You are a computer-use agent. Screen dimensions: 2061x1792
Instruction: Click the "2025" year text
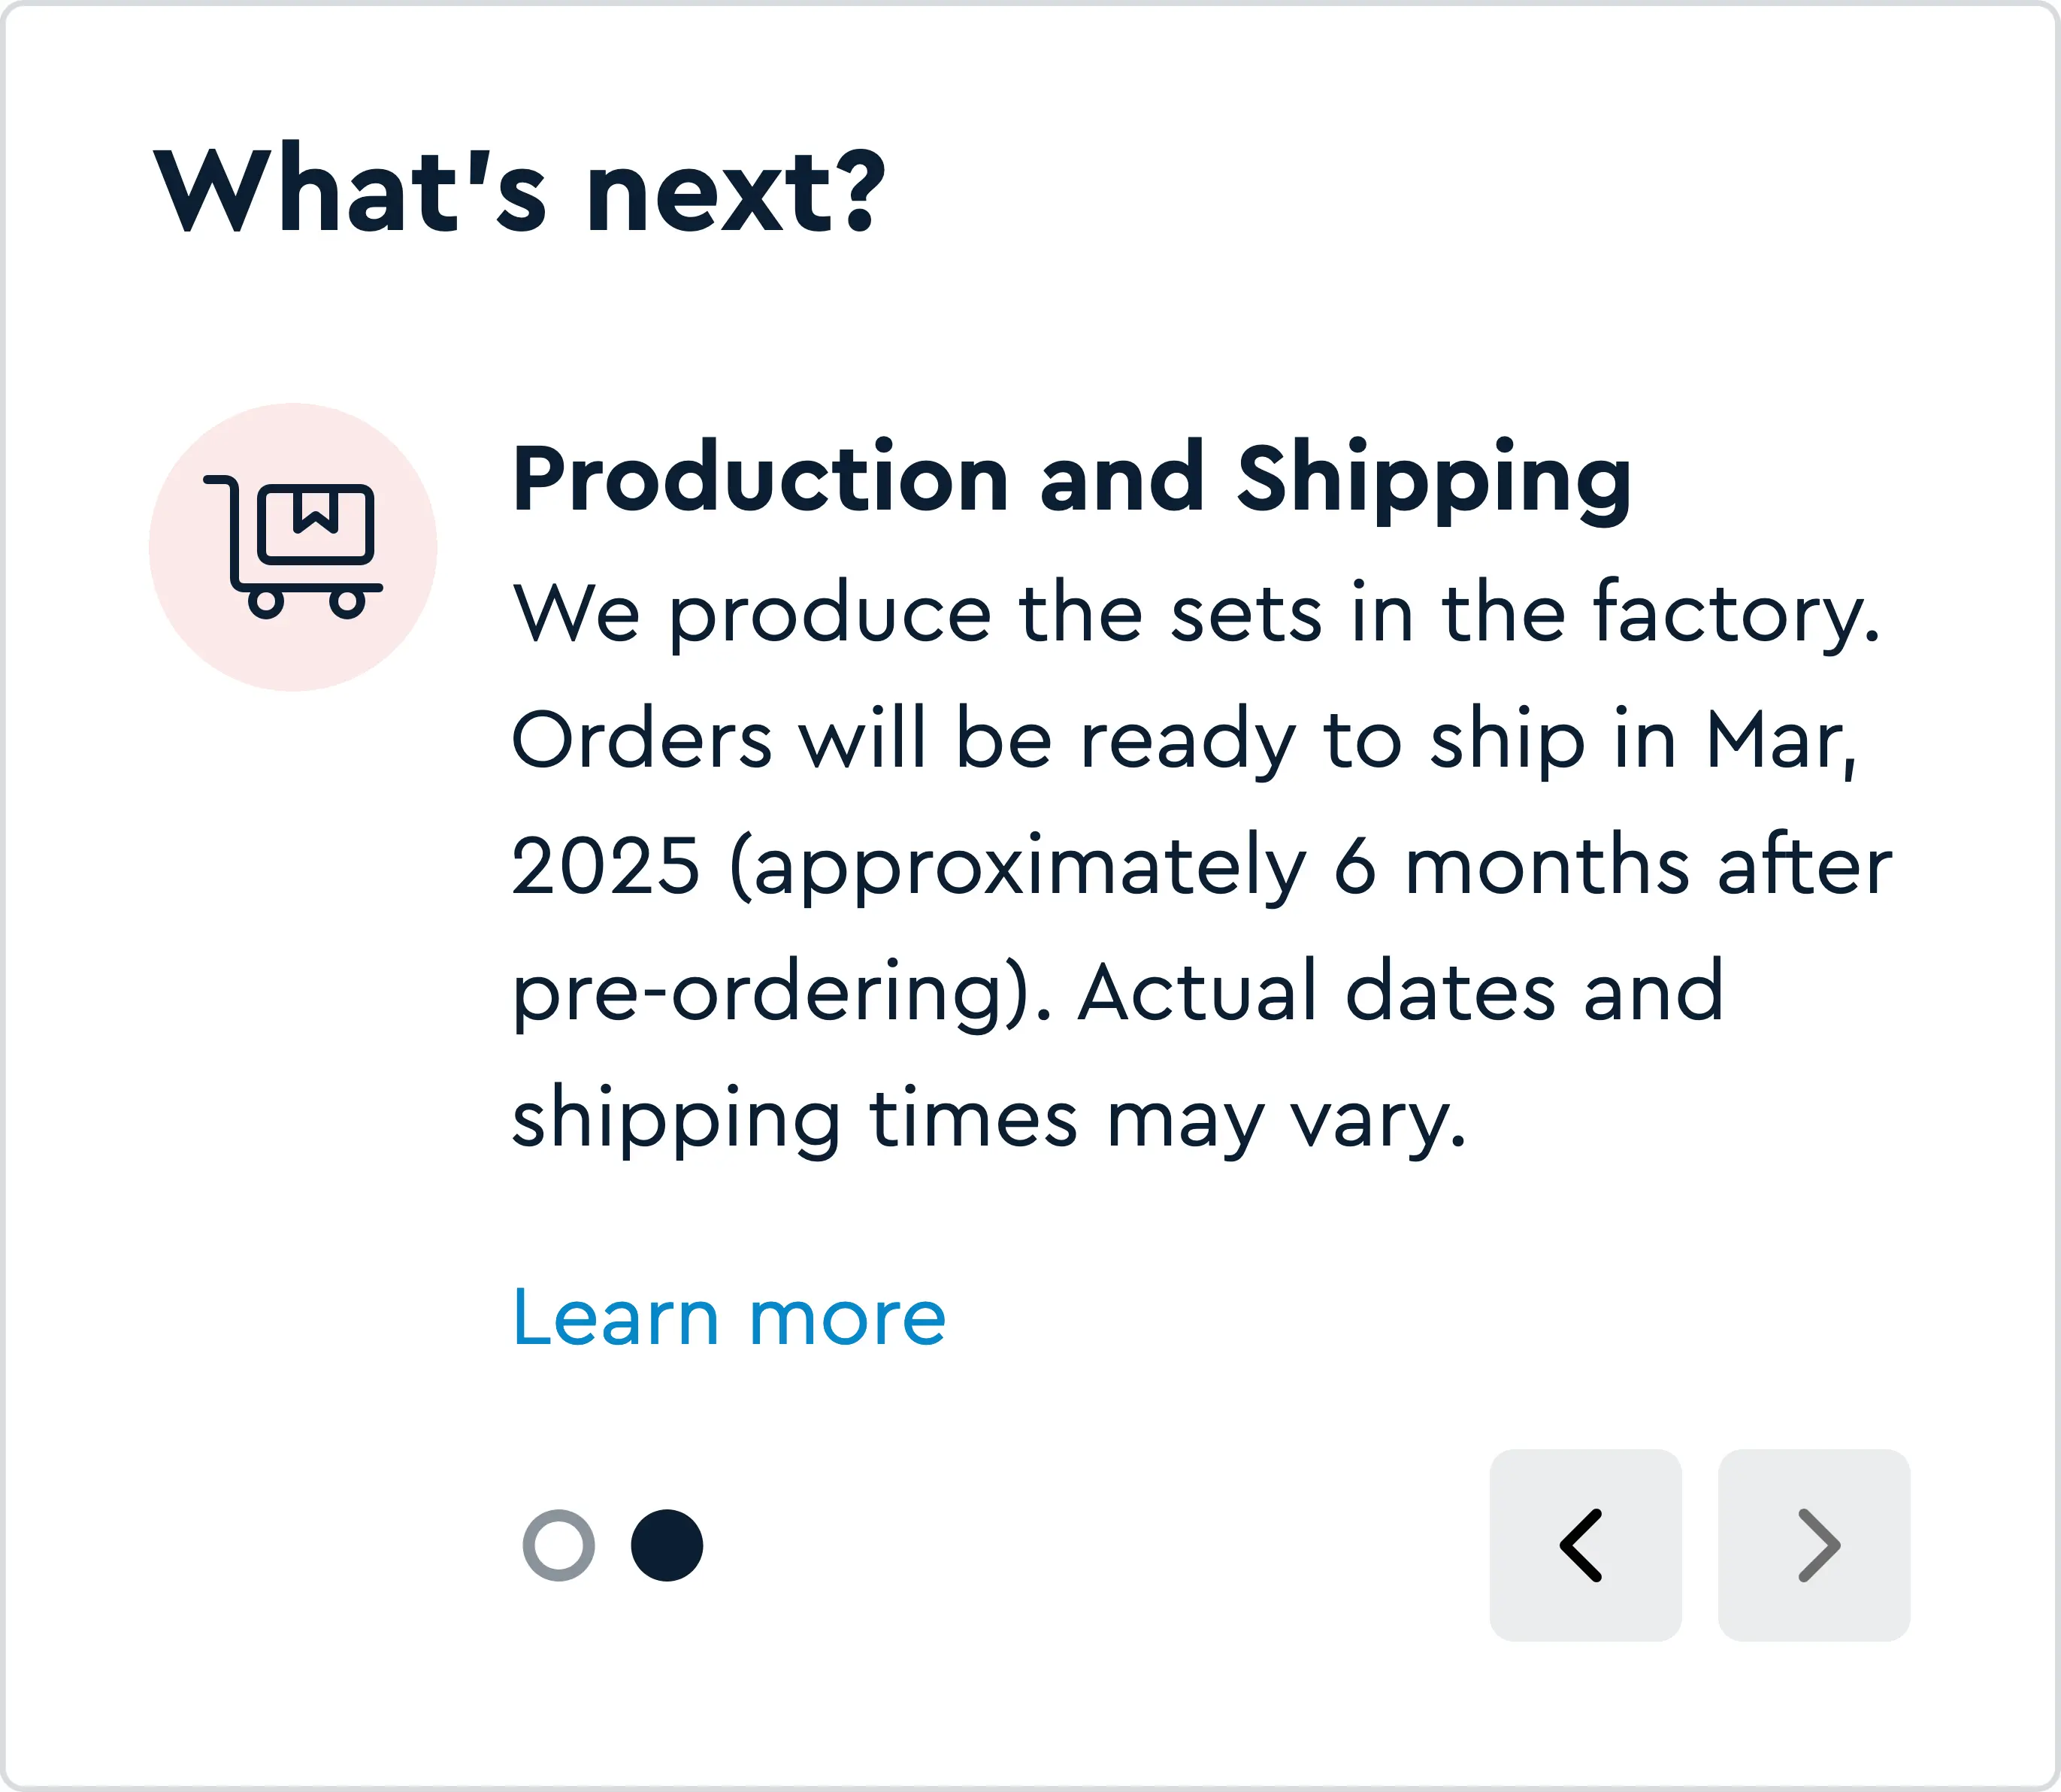(x=605, y=866)
